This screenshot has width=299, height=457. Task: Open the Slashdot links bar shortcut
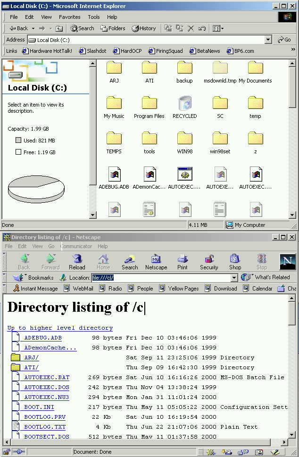pos(93,51)
